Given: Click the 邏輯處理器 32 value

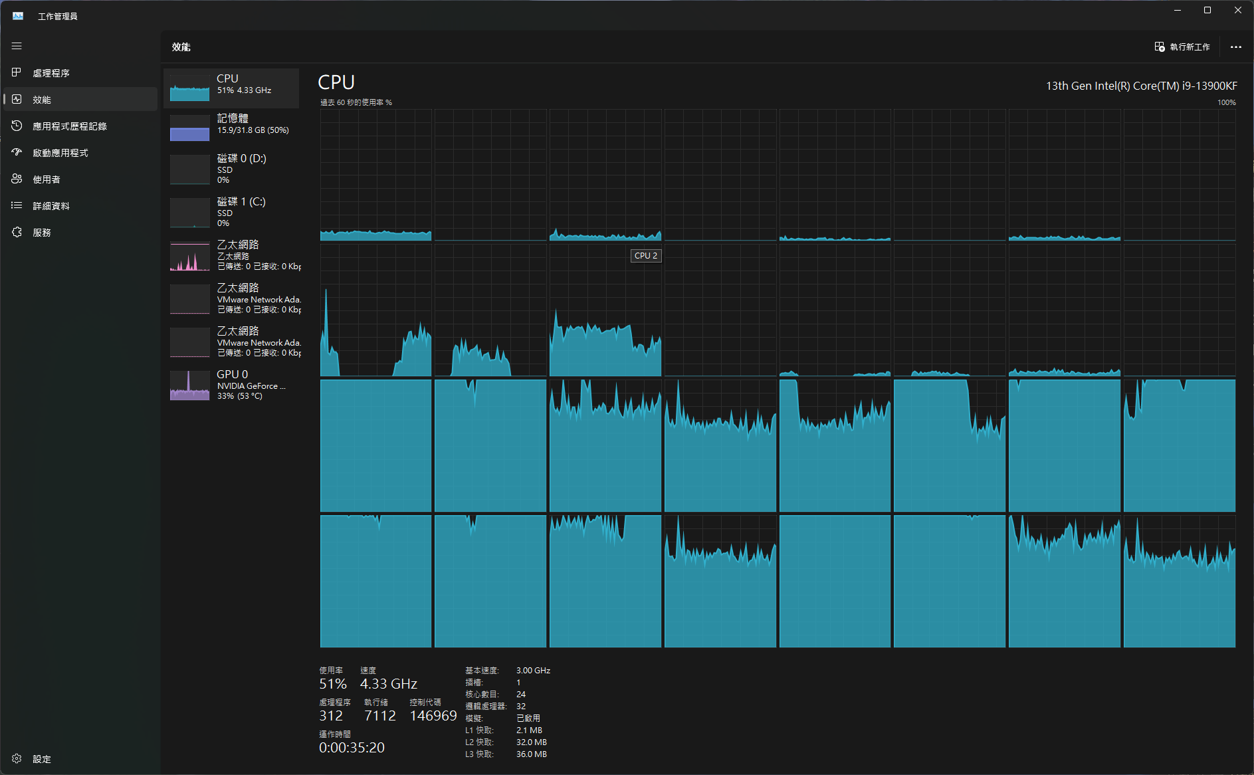Looking at the screenshot, I should [521, 707].
